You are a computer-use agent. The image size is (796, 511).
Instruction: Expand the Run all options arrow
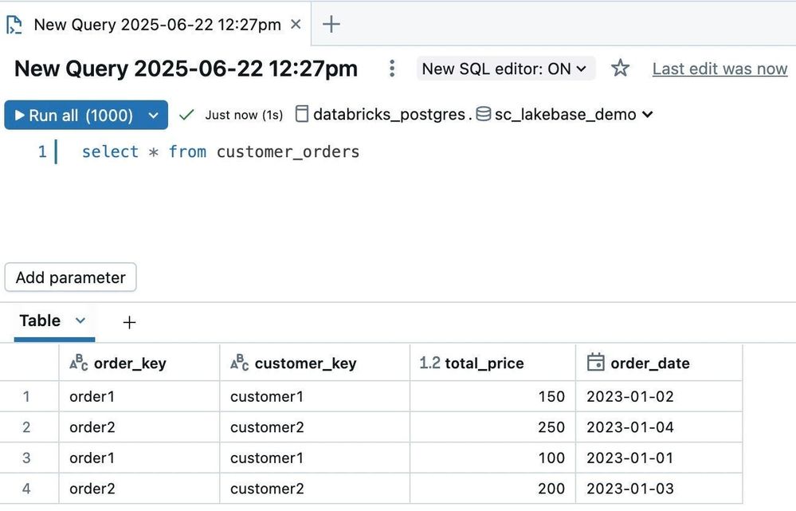pyautogui.click(x=154, y=116)
